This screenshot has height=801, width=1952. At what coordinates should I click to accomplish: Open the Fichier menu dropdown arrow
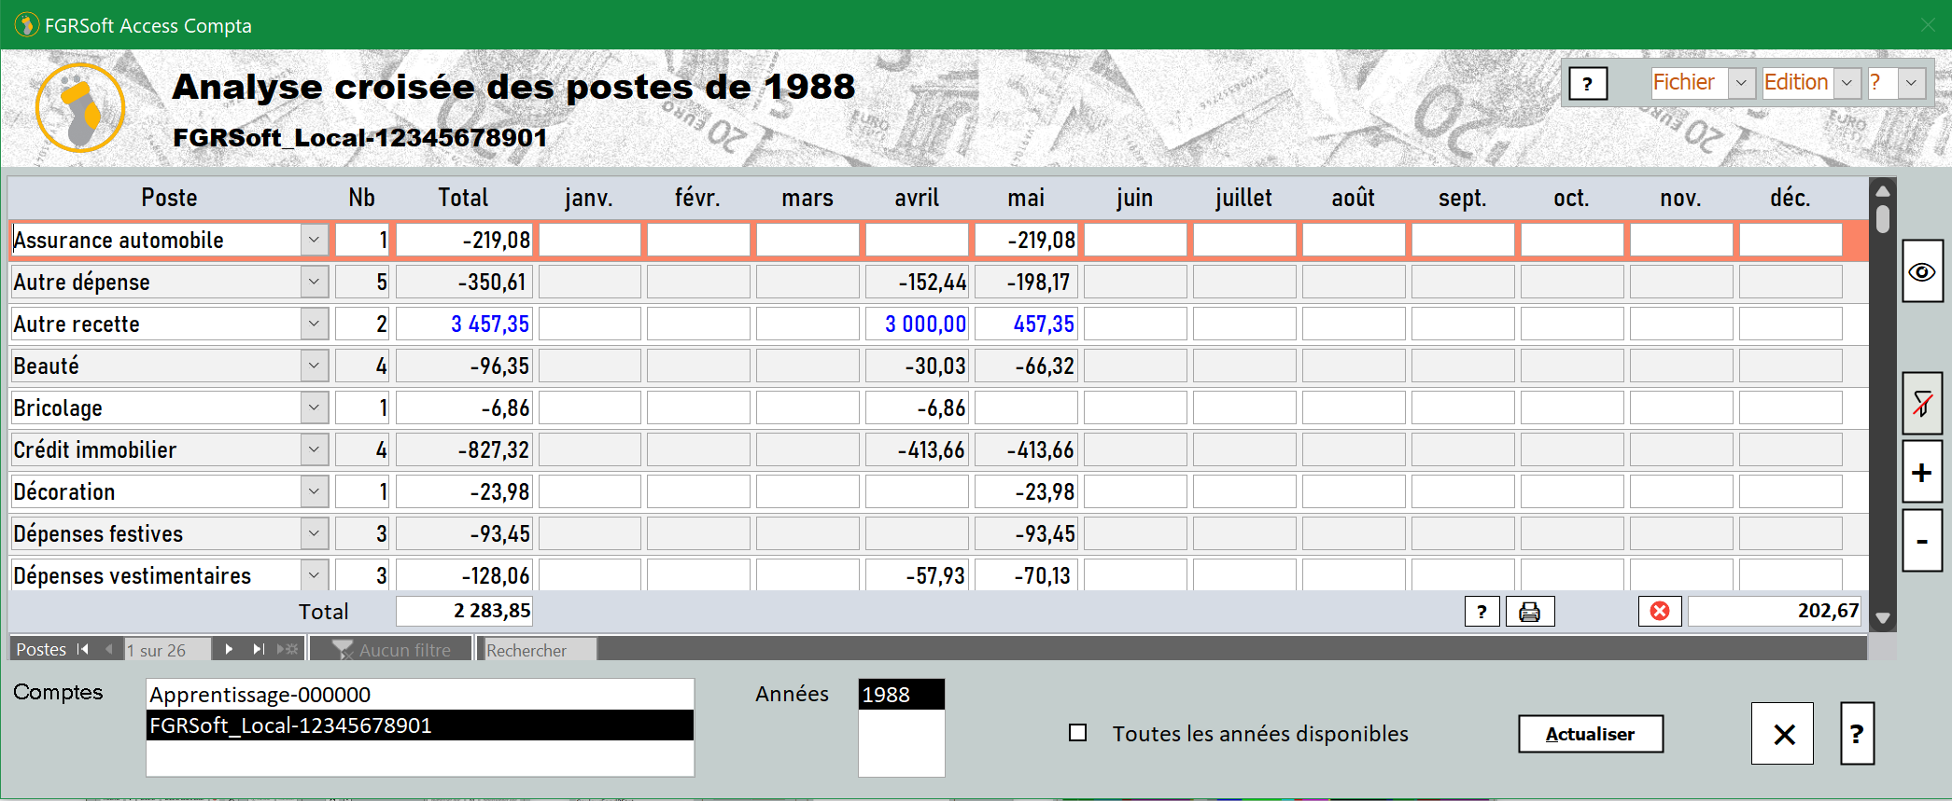pyautogui.click(x=1741, y=83)
